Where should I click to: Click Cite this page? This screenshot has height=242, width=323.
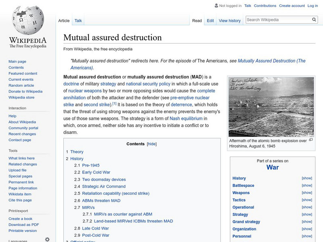(x=20, y=200)
